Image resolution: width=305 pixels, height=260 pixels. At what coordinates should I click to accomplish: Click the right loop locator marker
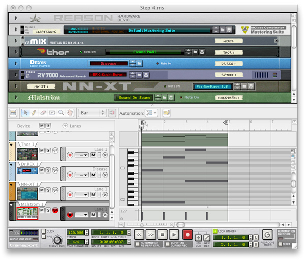pos(226,122)
